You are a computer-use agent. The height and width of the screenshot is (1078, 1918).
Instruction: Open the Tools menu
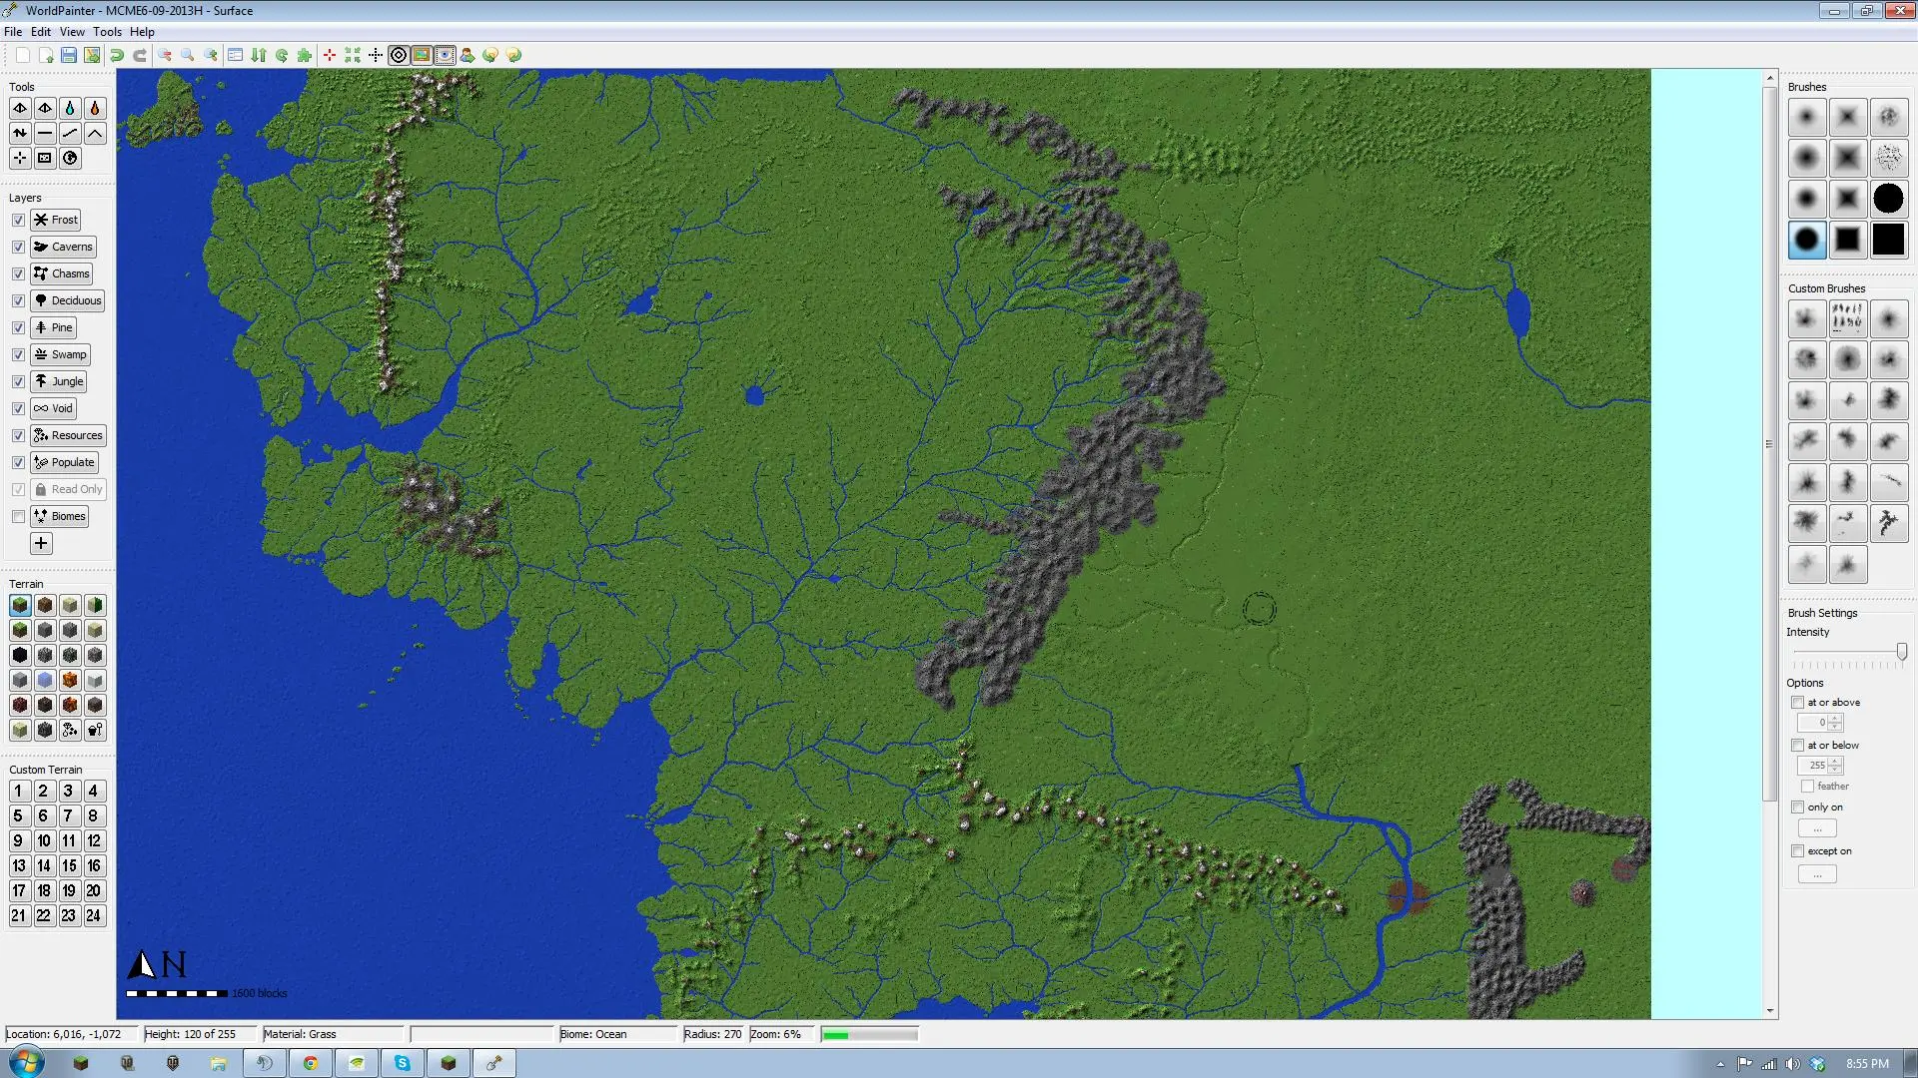click(x=107, y=32)
